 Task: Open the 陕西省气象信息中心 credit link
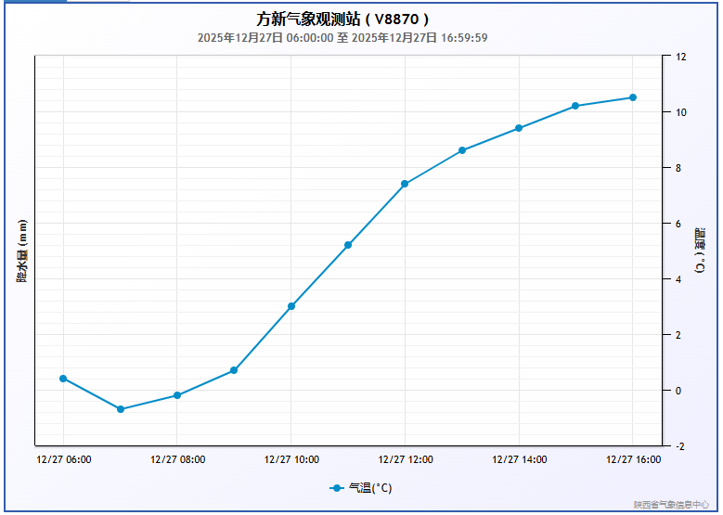(x=671, y=505)
